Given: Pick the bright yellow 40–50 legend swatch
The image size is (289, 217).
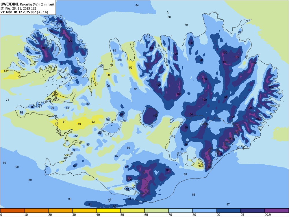Looking at the screenshot, I should click(x=108, y=211).
